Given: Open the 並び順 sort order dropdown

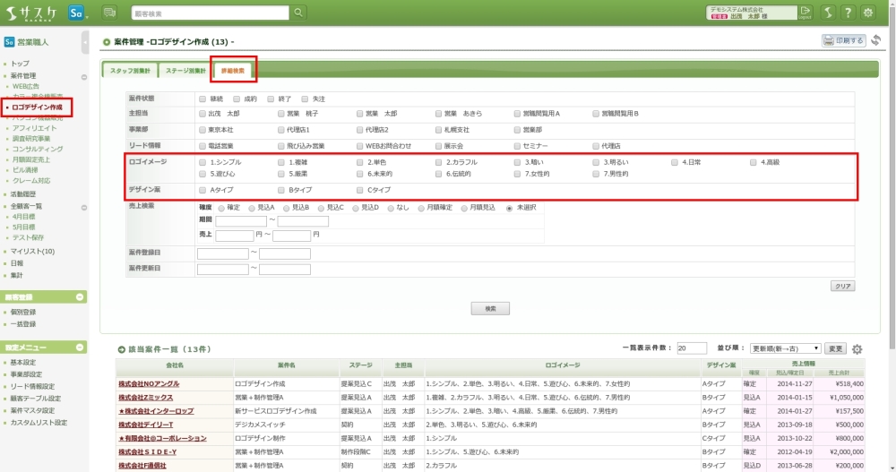Looking at the screenshot, I should coord(785,348).
